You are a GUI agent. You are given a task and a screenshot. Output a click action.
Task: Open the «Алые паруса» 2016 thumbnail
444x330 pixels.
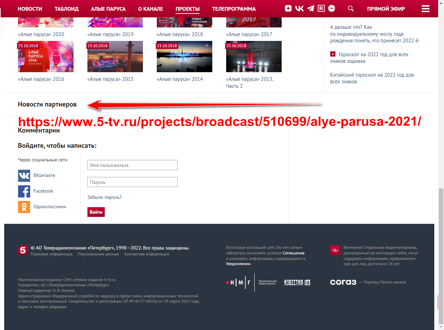pos(45,56)
